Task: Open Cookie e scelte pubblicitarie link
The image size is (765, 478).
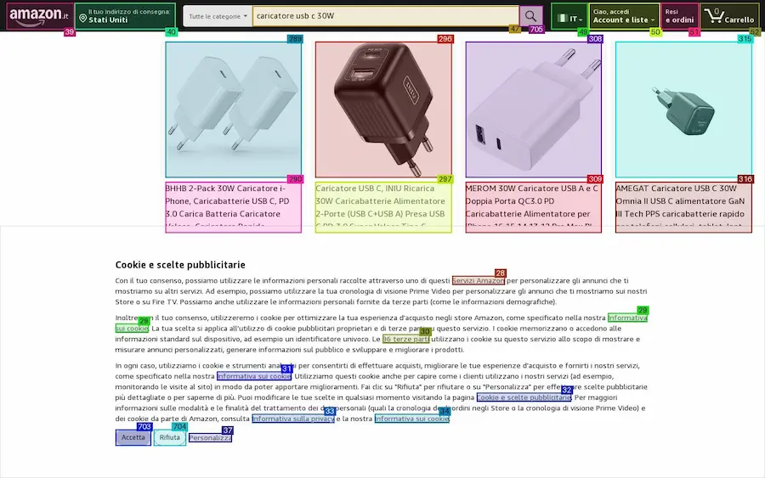Action: [x=524, y=397]
